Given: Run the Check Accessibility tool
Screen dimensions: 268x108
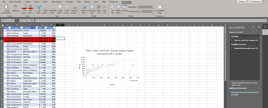Looking at the screenshot, I should coord(7,9).
